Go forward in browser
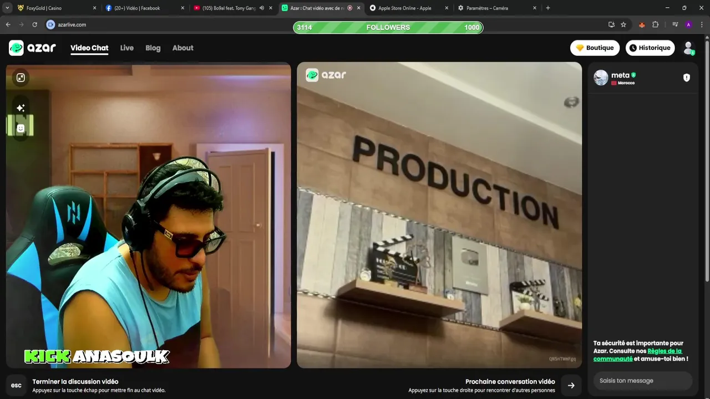This screenshot has height=399, width=710. click(21, 24)
